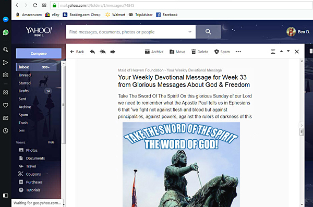The width and height of the screenshot is (313, 207).
Task: Open the Archive folder in sidebar
Action: coord(25,107)
